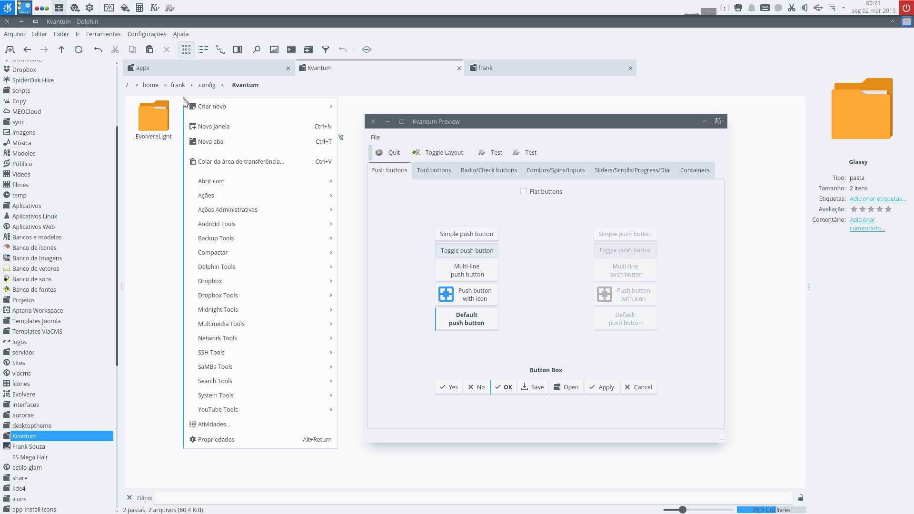Screen dimensions: 914x514
Task: Click the Cancel button in Button Box
Action: tap(638, 387)
